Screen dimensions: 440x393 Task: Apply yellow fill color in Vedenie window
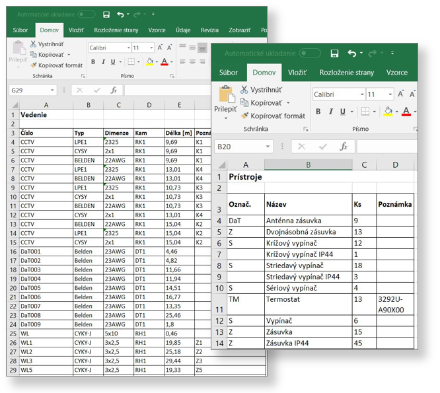pyautogui.click(x=150, y=61)
